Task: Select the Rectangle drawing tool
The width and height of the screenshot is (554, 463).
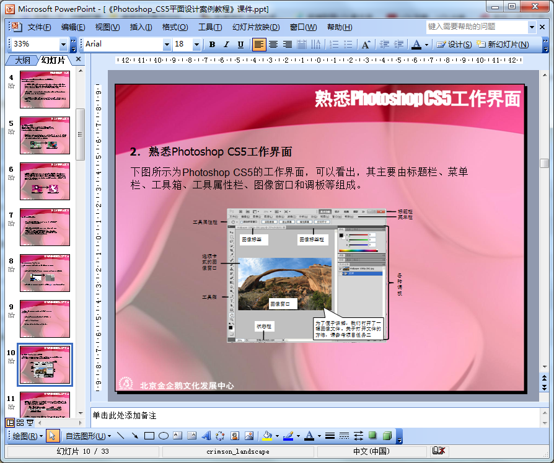Action: click(x=149, y=436)
